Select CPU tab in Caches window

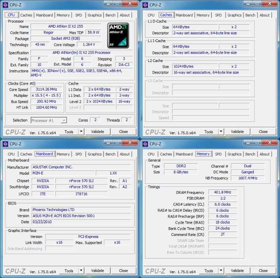(x=151, y=15)
